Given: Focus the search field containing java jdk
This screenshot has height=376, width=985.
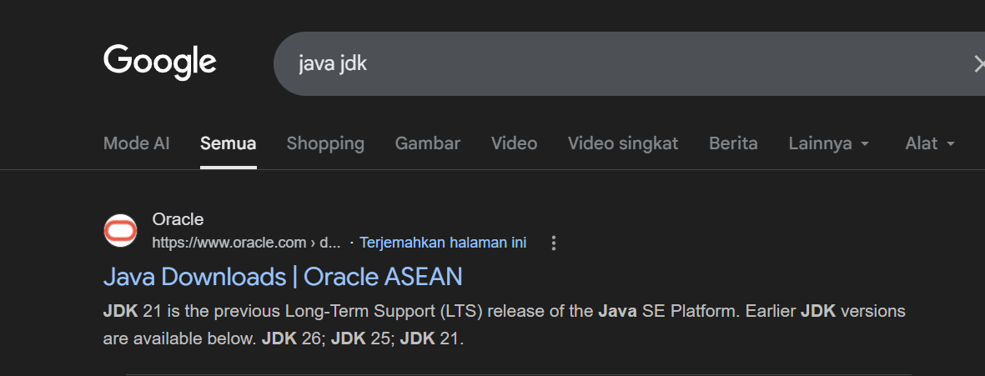Looking at the screenshot, I should click(628, 64).
